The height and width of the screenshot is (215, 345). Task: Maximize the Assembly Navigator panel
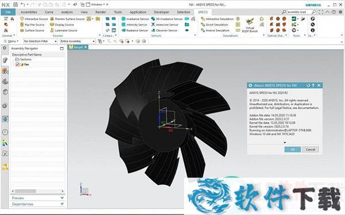click(62, 48)
